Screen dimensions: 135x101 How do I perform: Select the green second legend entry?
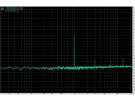coord(14,9)
